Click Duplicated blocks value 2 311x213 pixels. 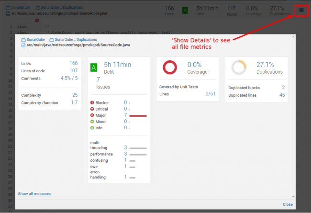(x=283, y=87)
